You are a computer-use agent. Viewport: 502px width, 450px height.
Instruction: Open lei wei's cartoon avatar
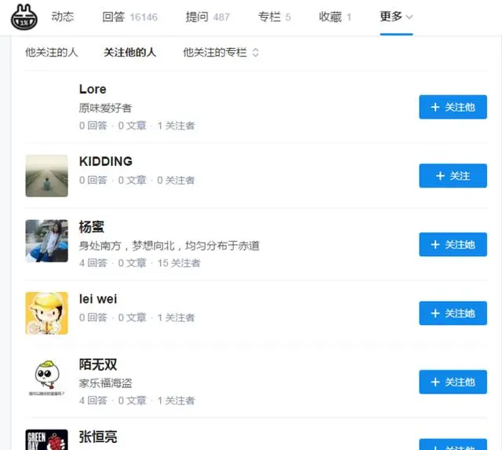click(x=47, y=313)
